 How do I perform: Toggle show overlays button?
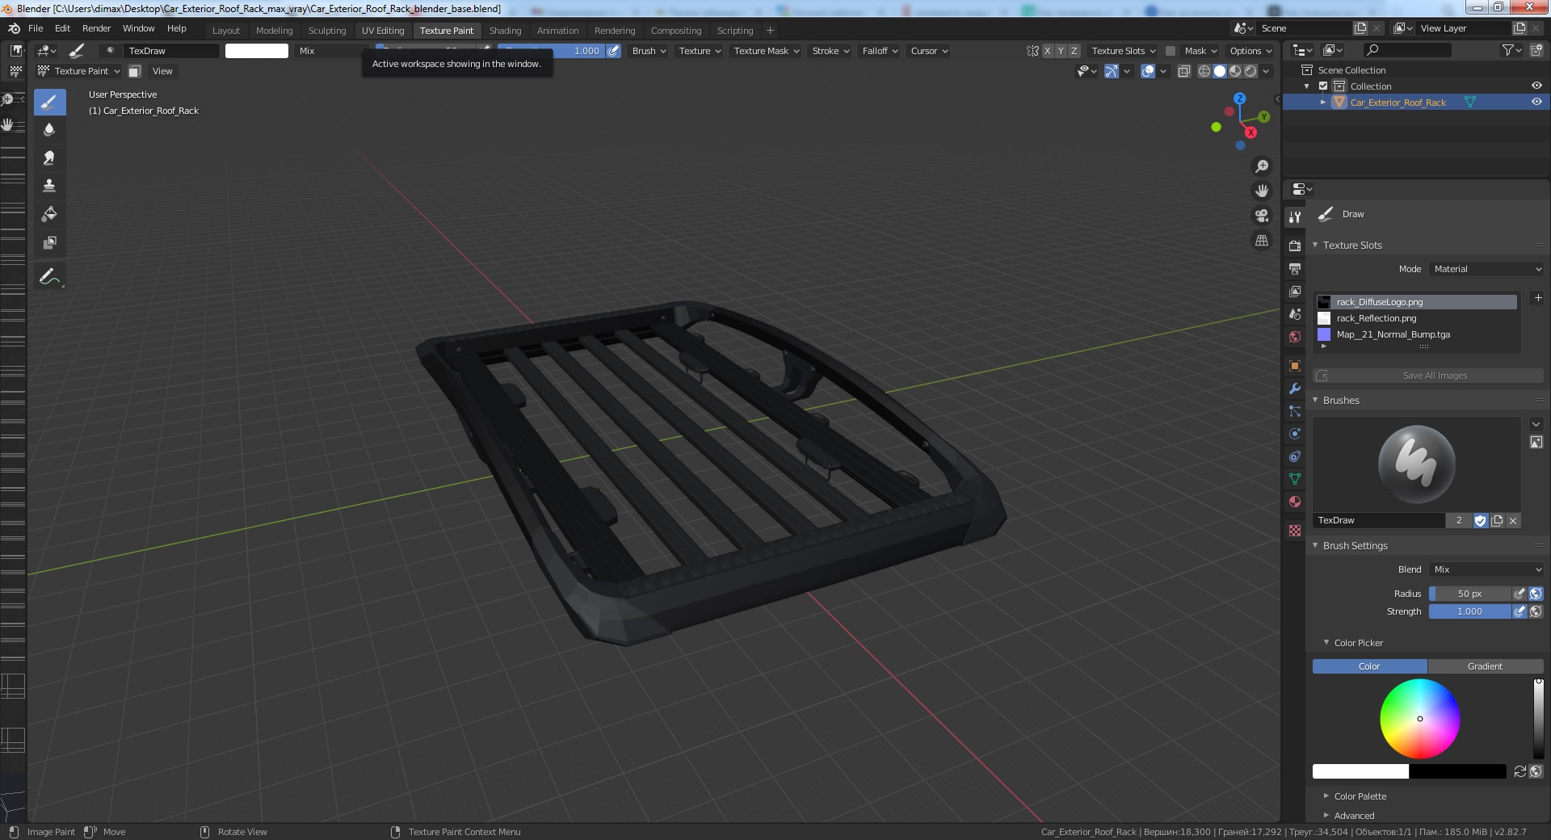(x=1148, y=71)
